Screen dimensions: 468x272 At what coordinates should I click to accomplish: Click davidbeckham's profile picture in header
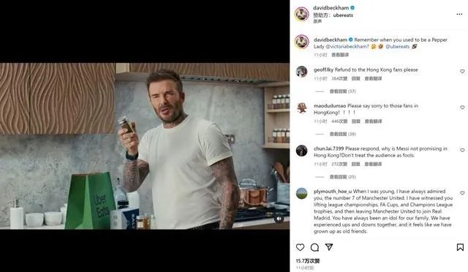pos(302,14)
